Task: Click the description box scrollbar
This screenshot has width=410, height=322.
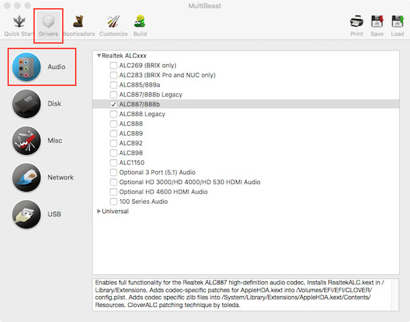Action: [x=395, y=295]
